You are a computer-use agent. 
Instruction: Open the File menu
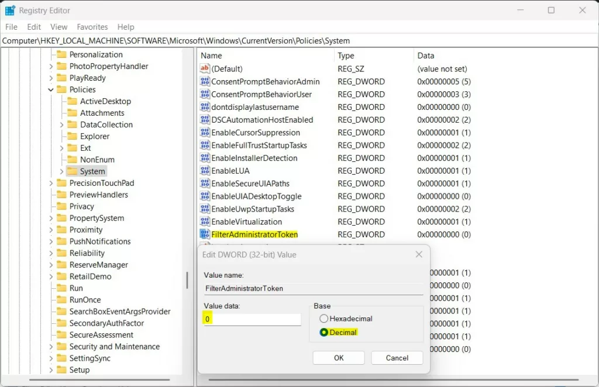point(11,27)
